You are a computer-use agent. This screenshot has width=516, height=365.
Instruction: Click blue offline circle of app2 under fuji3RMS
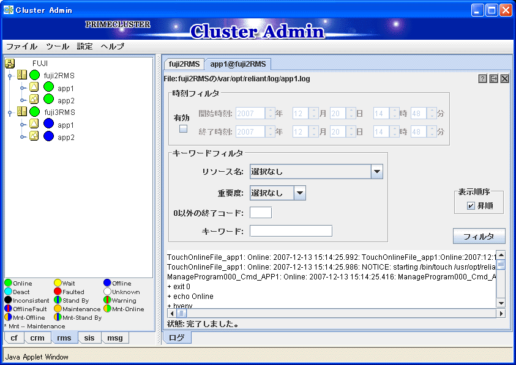[x=48, y=136]
